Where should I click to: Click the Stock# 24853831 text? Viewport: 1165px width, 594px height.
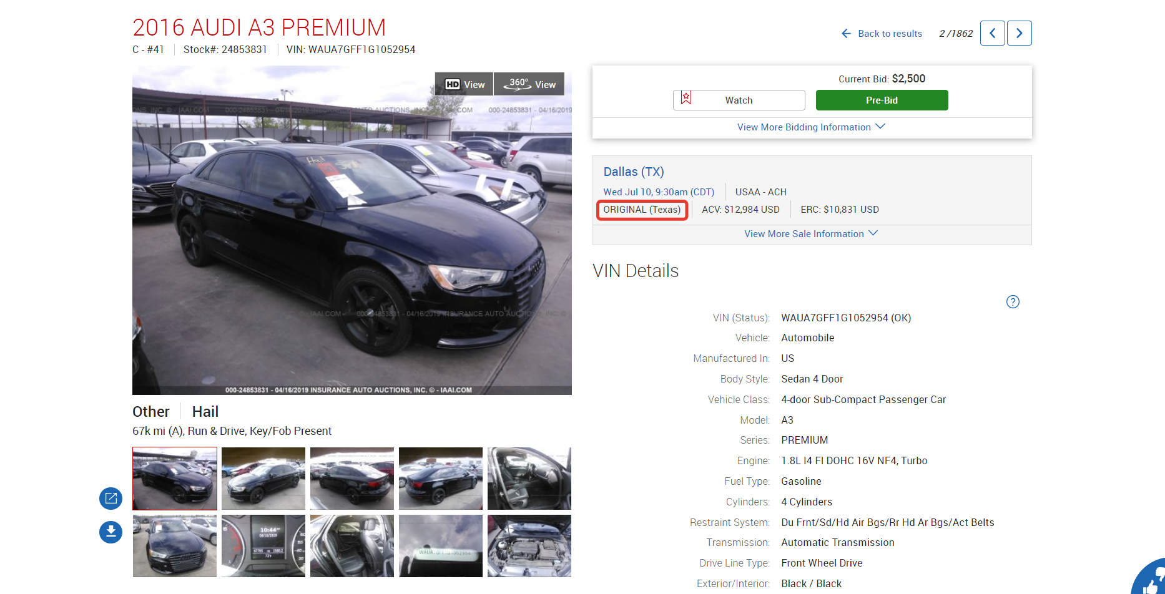(225, 49)
